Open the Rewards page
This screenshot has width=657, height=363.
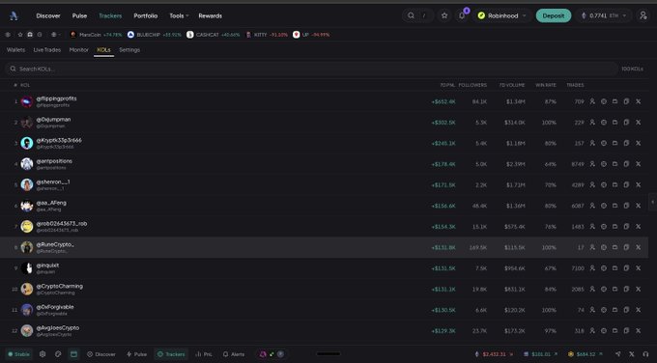coord(211,15)
